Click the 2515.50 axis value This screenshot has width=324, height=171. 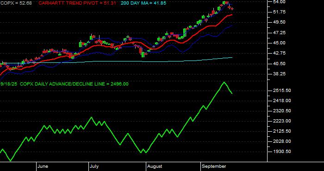[282, 91]
